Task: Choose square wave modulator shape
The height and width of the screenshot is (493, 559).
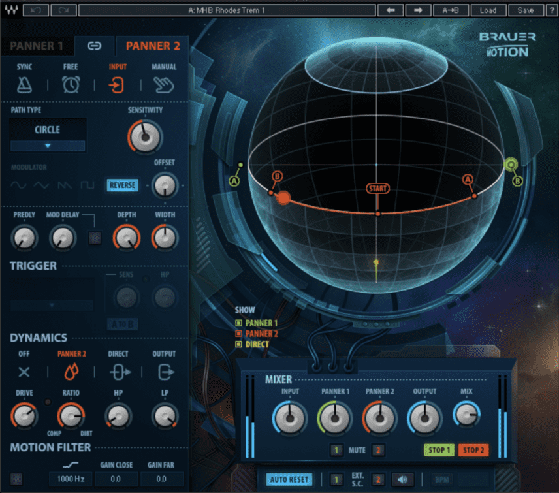Action: (88, 185)
